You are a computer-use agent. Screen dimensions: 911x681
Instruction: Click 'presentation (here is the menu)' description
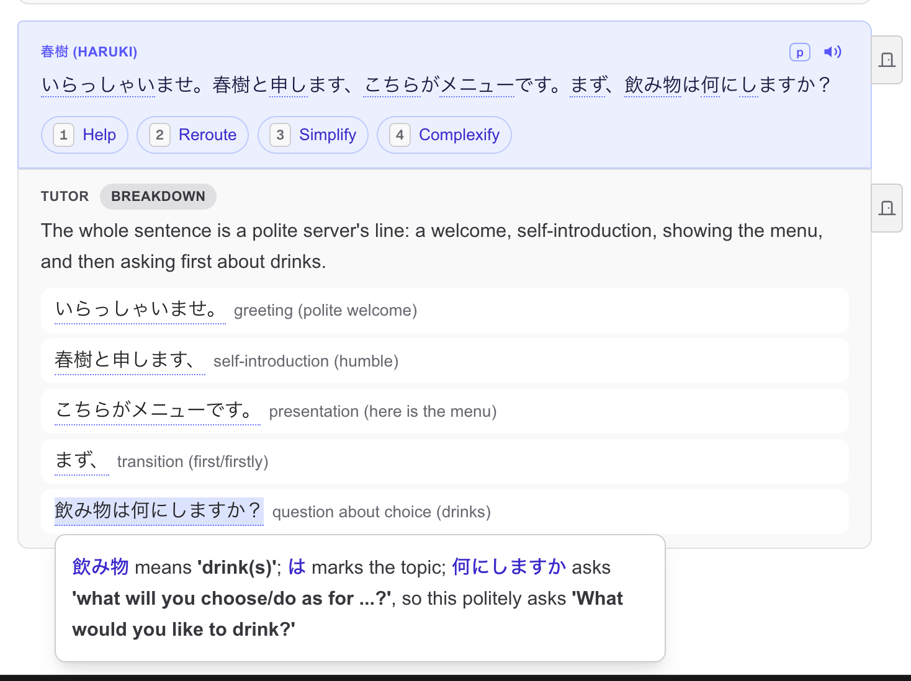pyautogui.click(x=383, y=412)
